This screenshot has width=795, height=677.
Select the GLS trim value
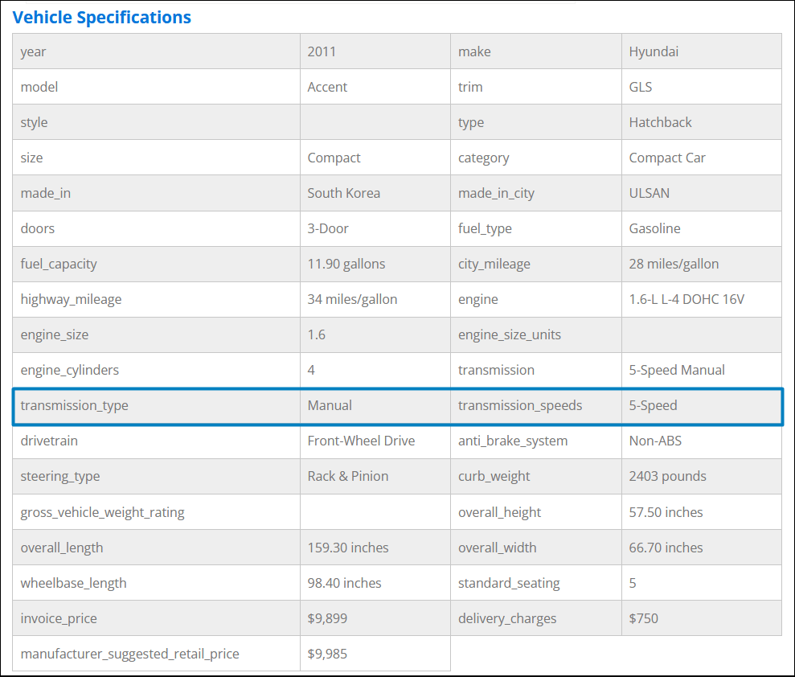(x=641, y=87)
